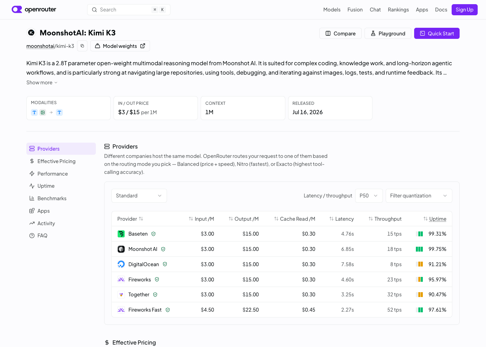Sort table by Provider column
This screenshot has height=347, width=486.
pos(130,219)
